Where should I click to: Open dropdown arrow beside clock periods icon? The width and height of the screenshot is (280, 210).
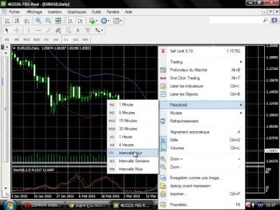tap(108, 21)
